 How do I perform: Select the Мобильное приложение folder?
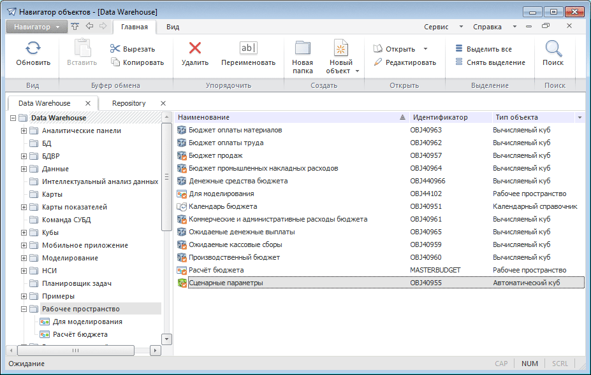tap(85, 245)
